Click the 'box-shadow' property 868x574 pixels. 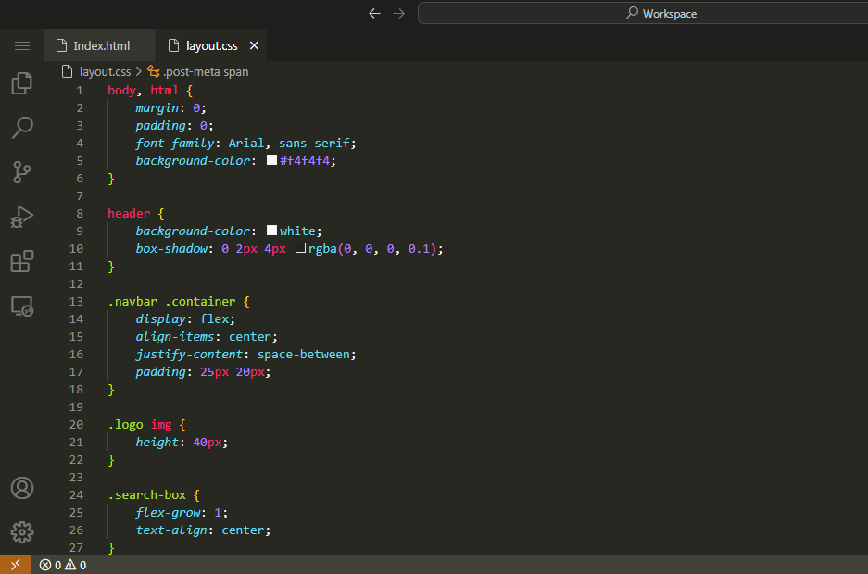coord(171,249)
